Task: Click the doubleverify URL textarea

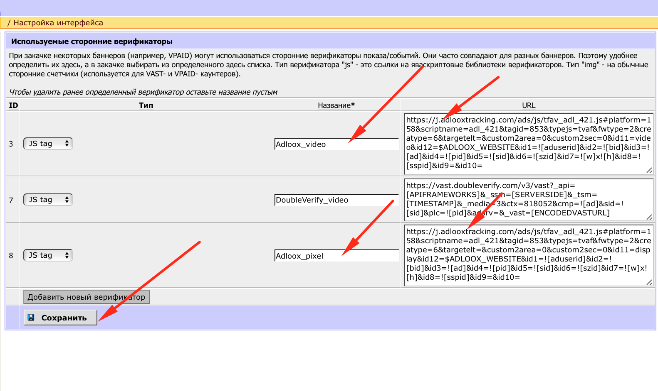Action: coord(529,200)
